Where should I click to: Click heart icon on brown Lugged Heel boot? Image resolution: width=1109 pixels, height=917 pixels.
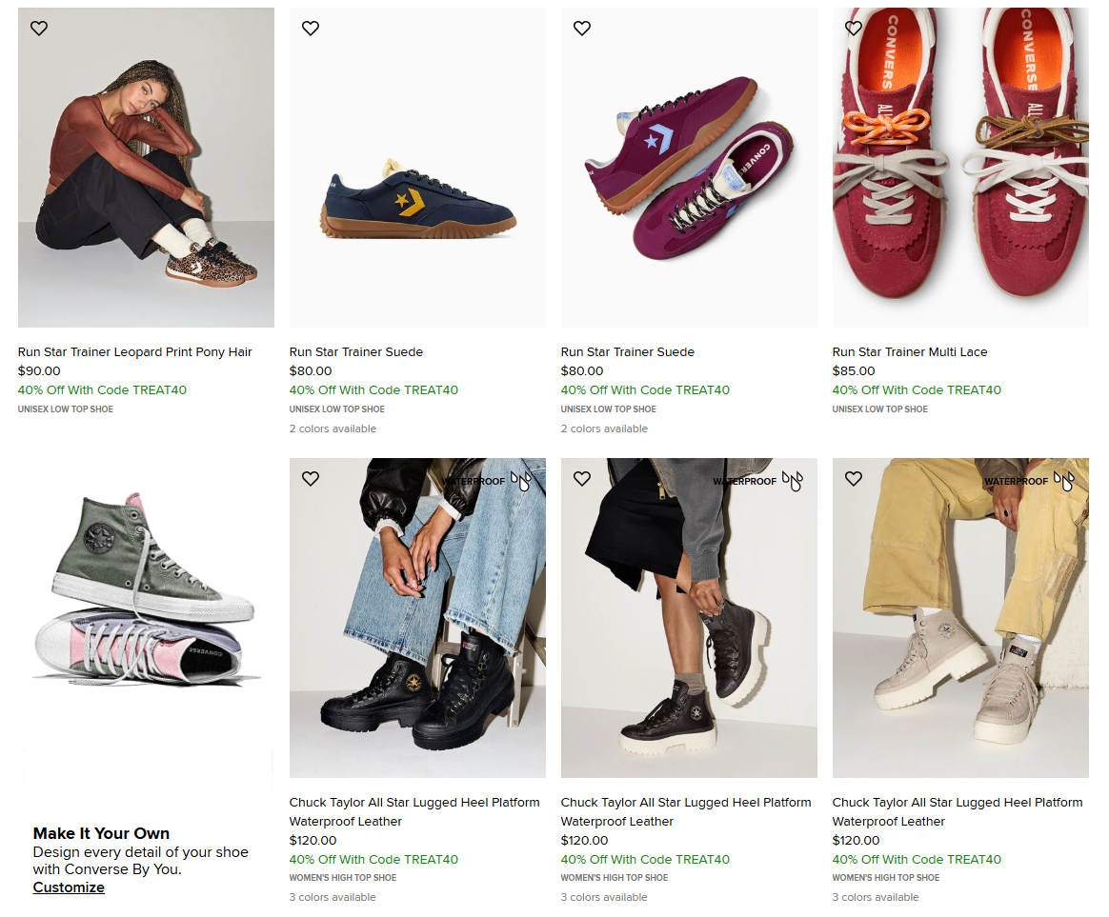tap(582, 479)
